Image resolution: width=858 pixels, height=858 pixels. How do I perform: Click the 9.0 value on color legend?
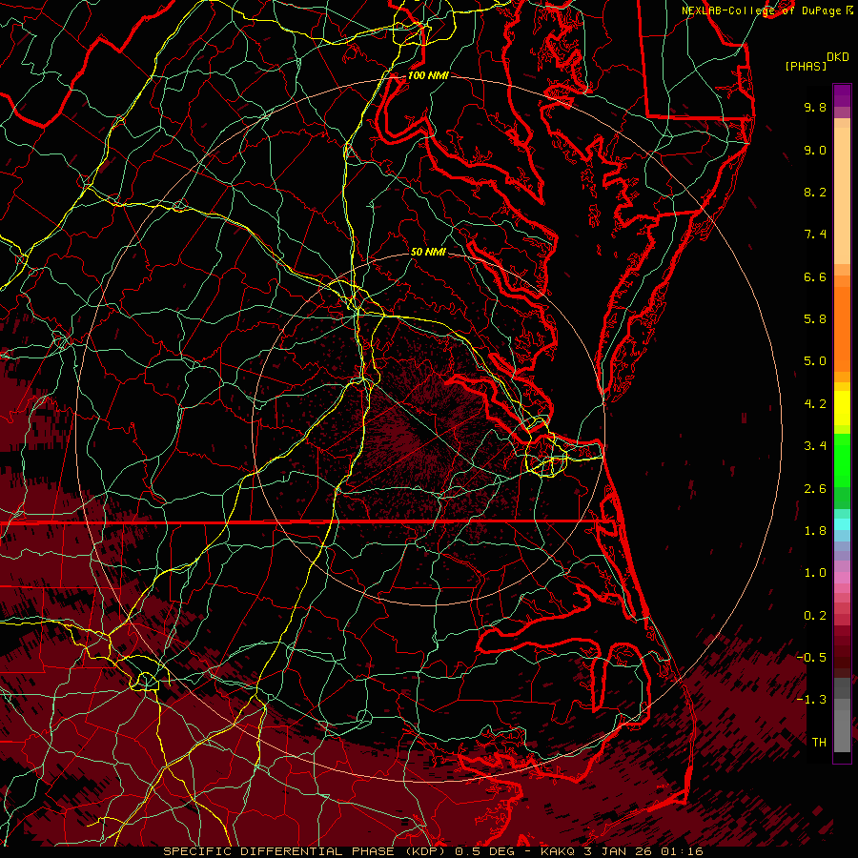coord(815,150)
